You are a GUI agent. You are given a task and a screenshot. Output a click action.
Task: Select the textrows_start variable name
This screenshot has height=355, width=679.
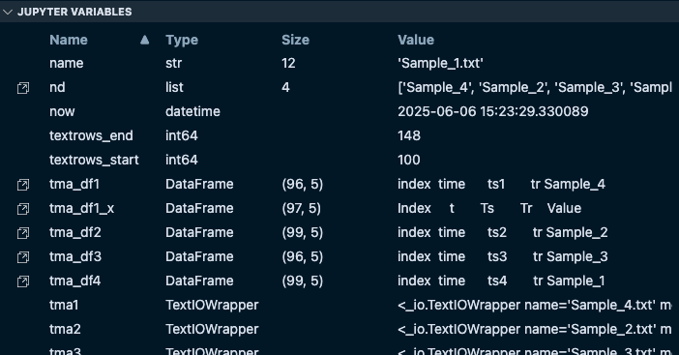94,160
